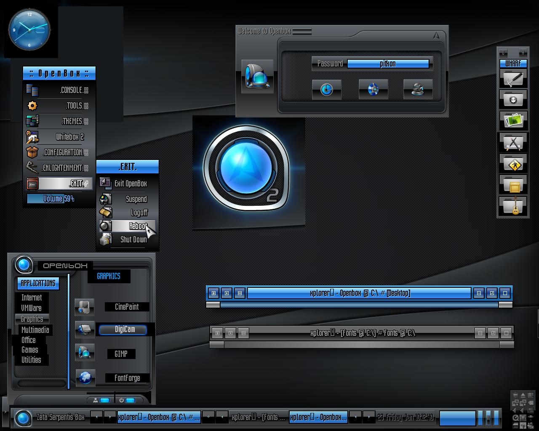Viewport: 539px width, 431px height.
Task: Click the Password input field
Action: click(x=388, y=64)
